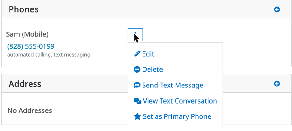Call the number (828) 555-0199
Viewport: 292px width, 131px height.
pyautogui.click(x=31, y=46)
